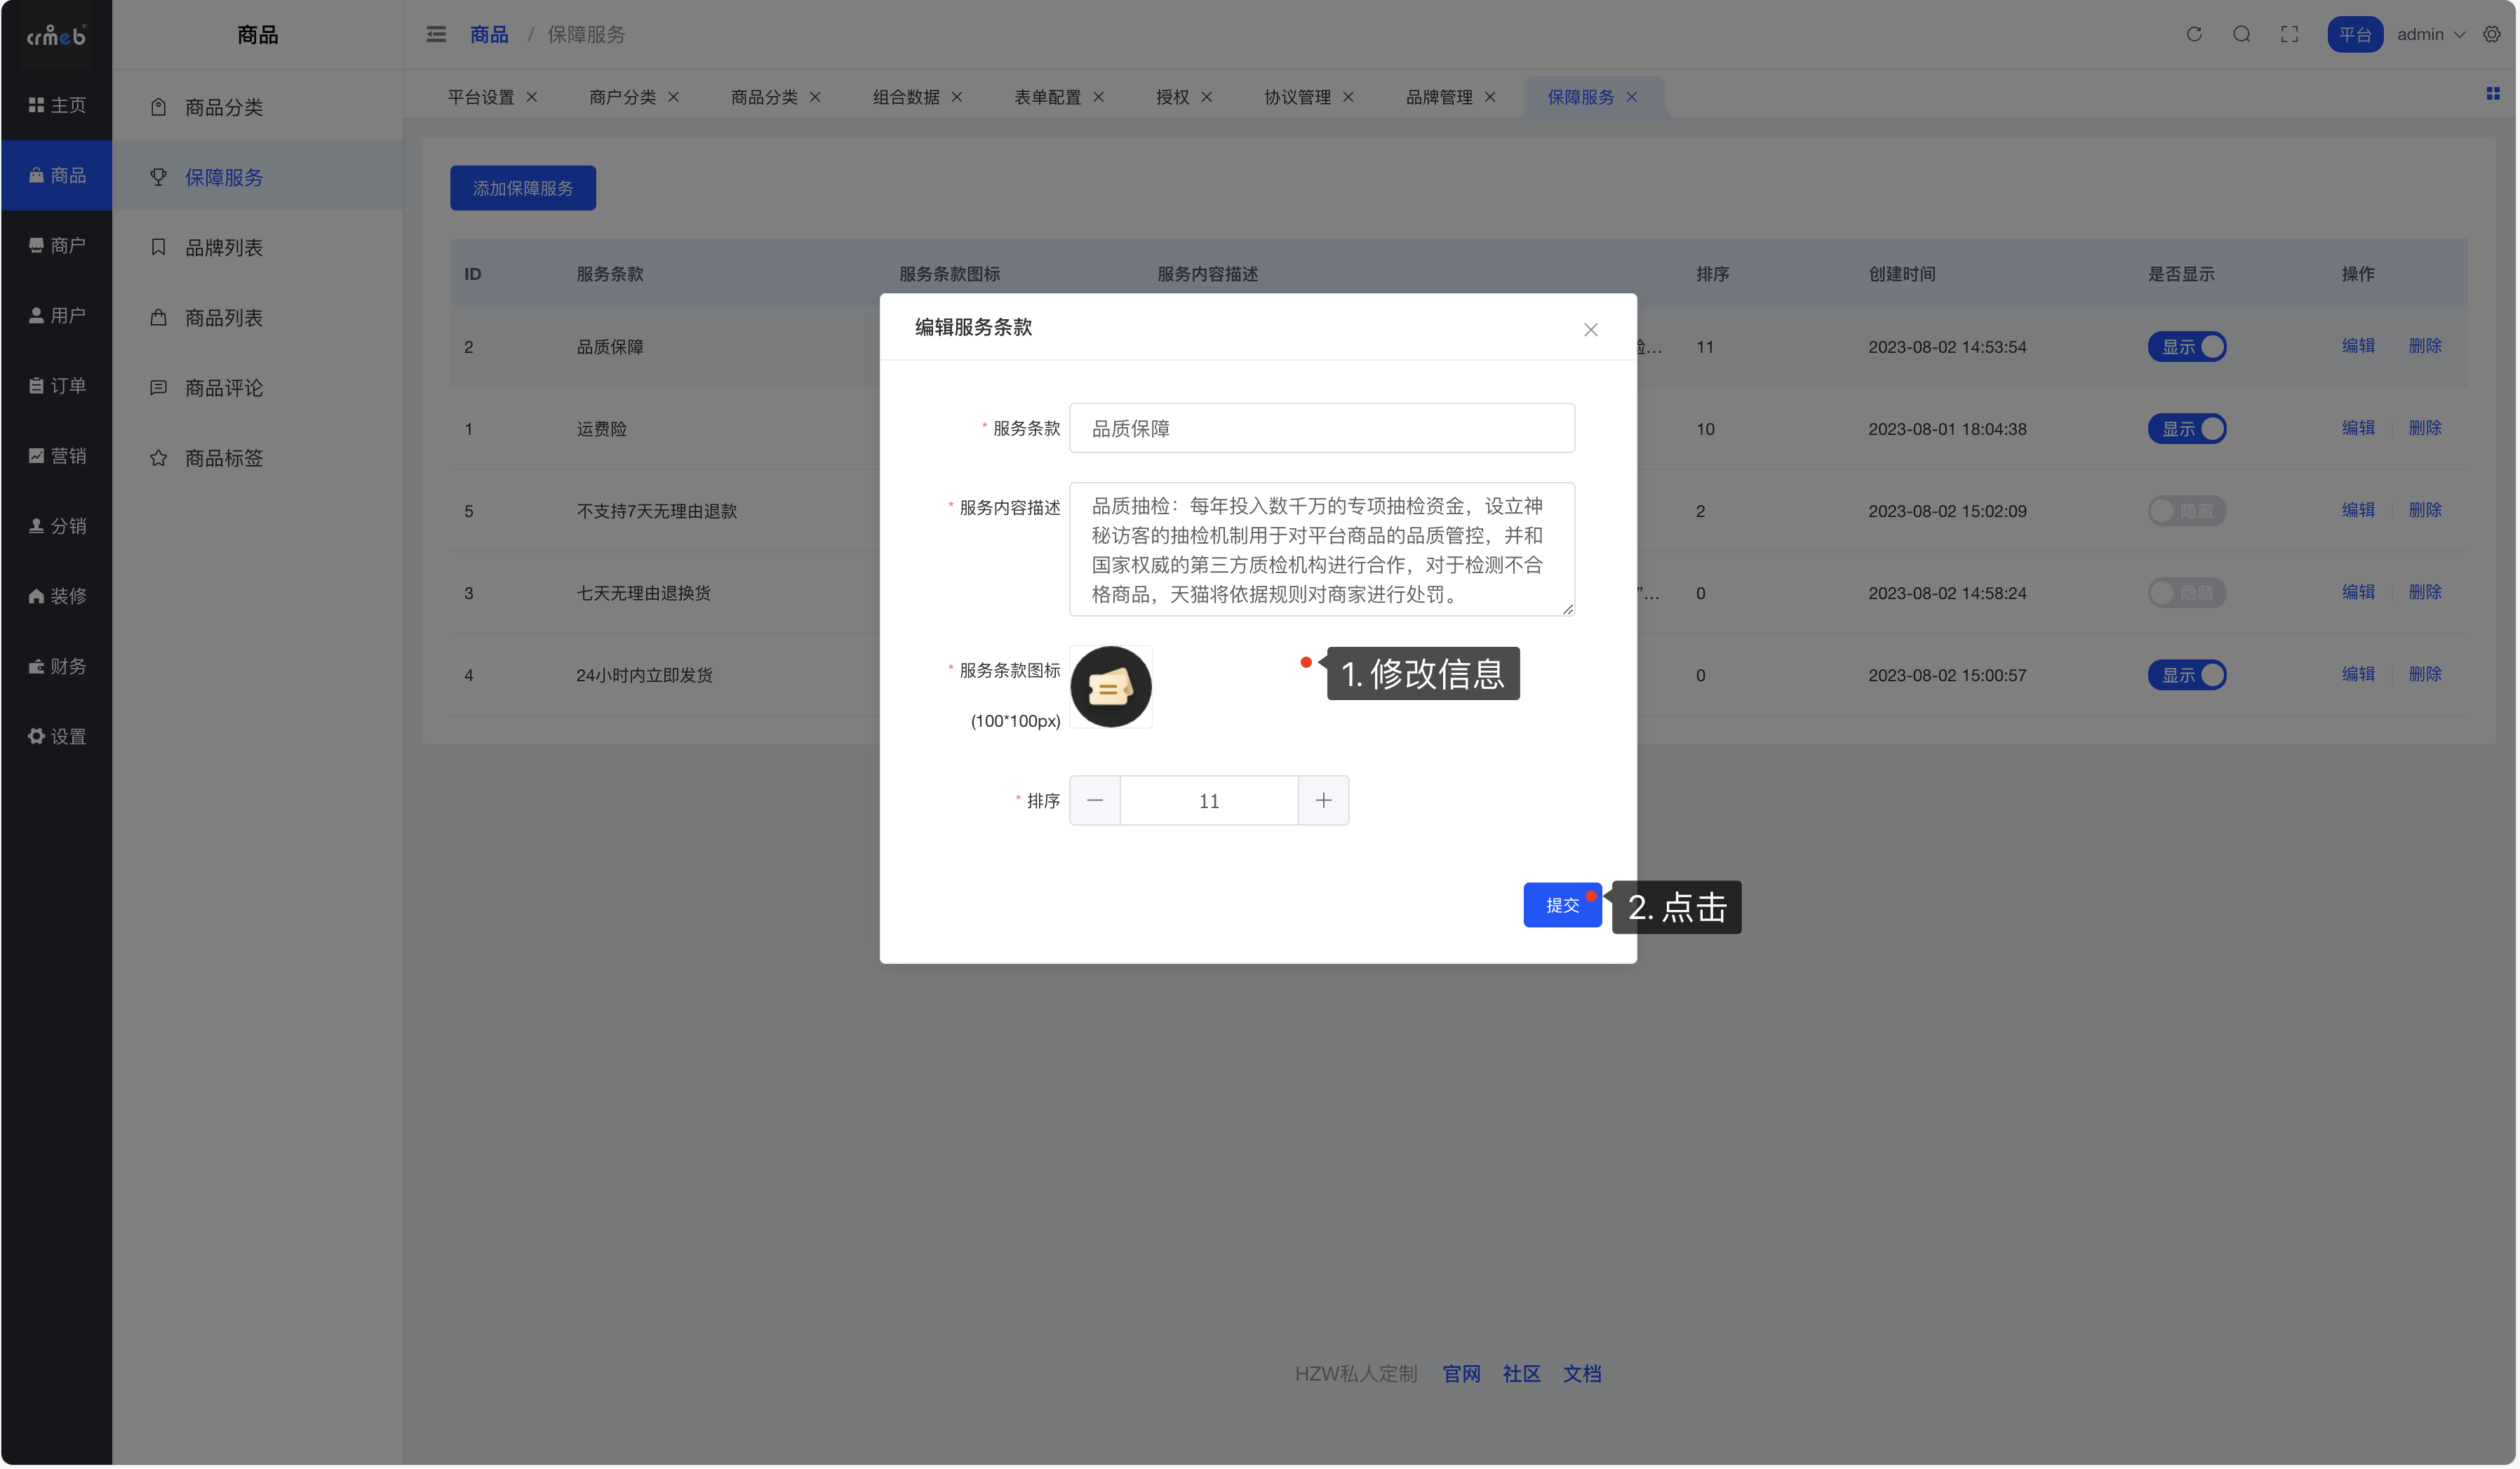Open 商品列表 in the submenu
The width and height of the screenshot is (2520, 1469).
(223, 318)
